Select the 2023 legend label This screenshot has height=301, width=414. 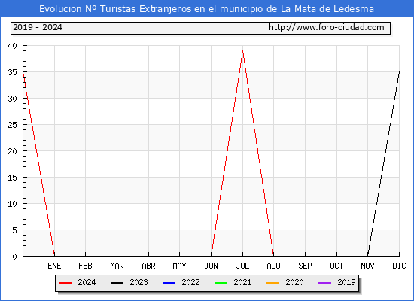click(139, 282)
